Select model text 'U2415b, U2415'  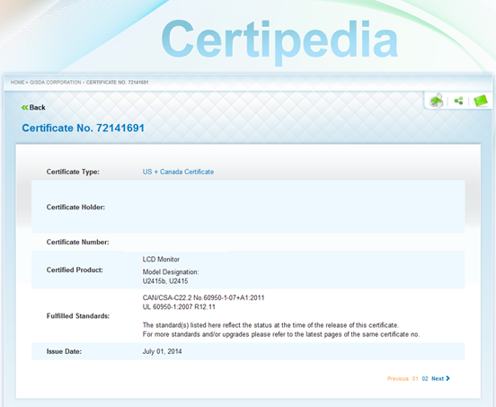165,281
